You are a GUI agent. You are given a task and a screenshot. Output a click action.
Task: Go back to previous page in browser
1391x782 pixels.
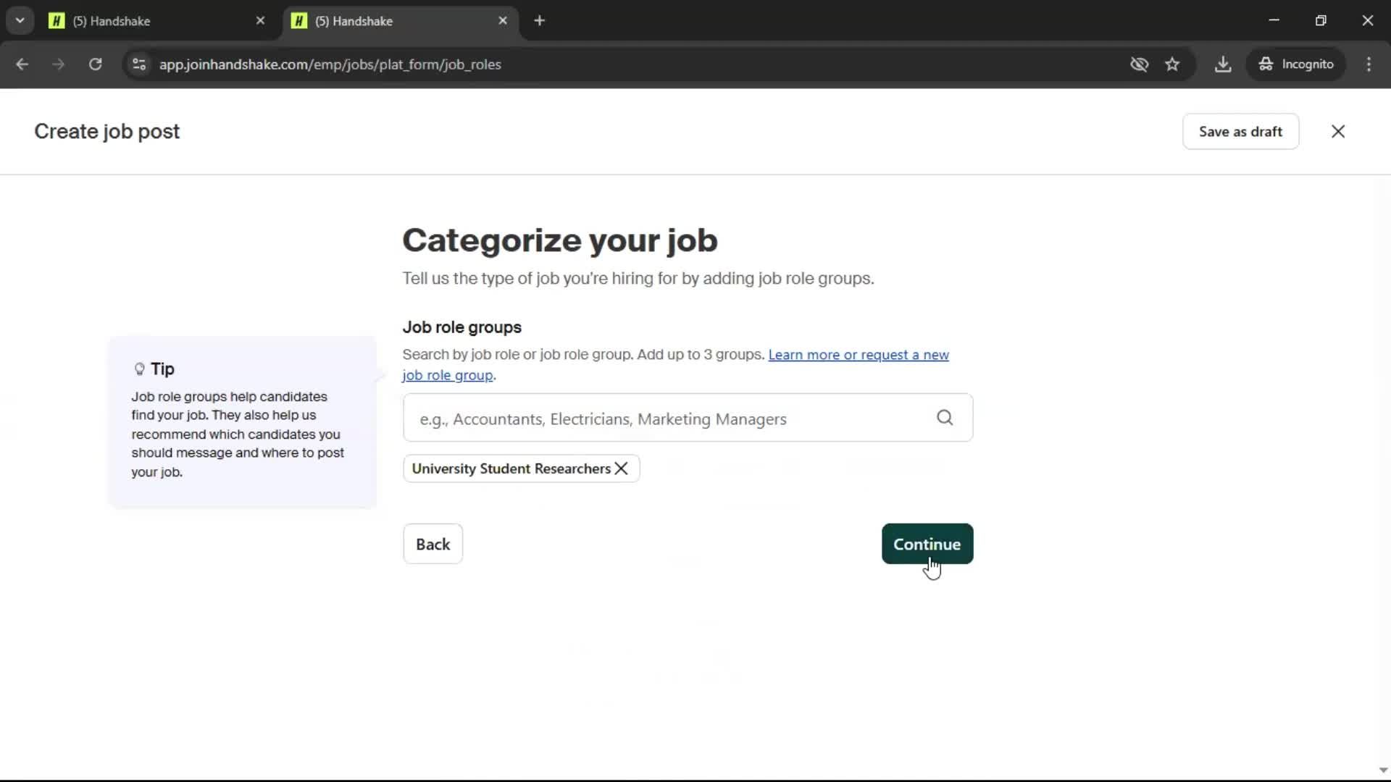pyautogui.click(x=22, y=64)
